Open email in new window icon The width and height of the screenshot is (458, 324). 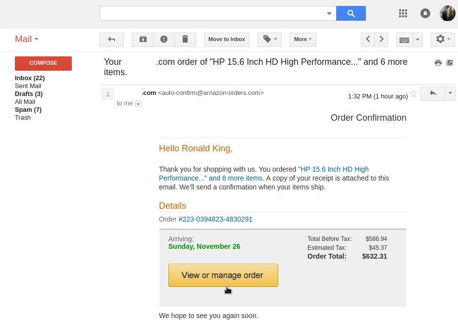coord(450,63)
